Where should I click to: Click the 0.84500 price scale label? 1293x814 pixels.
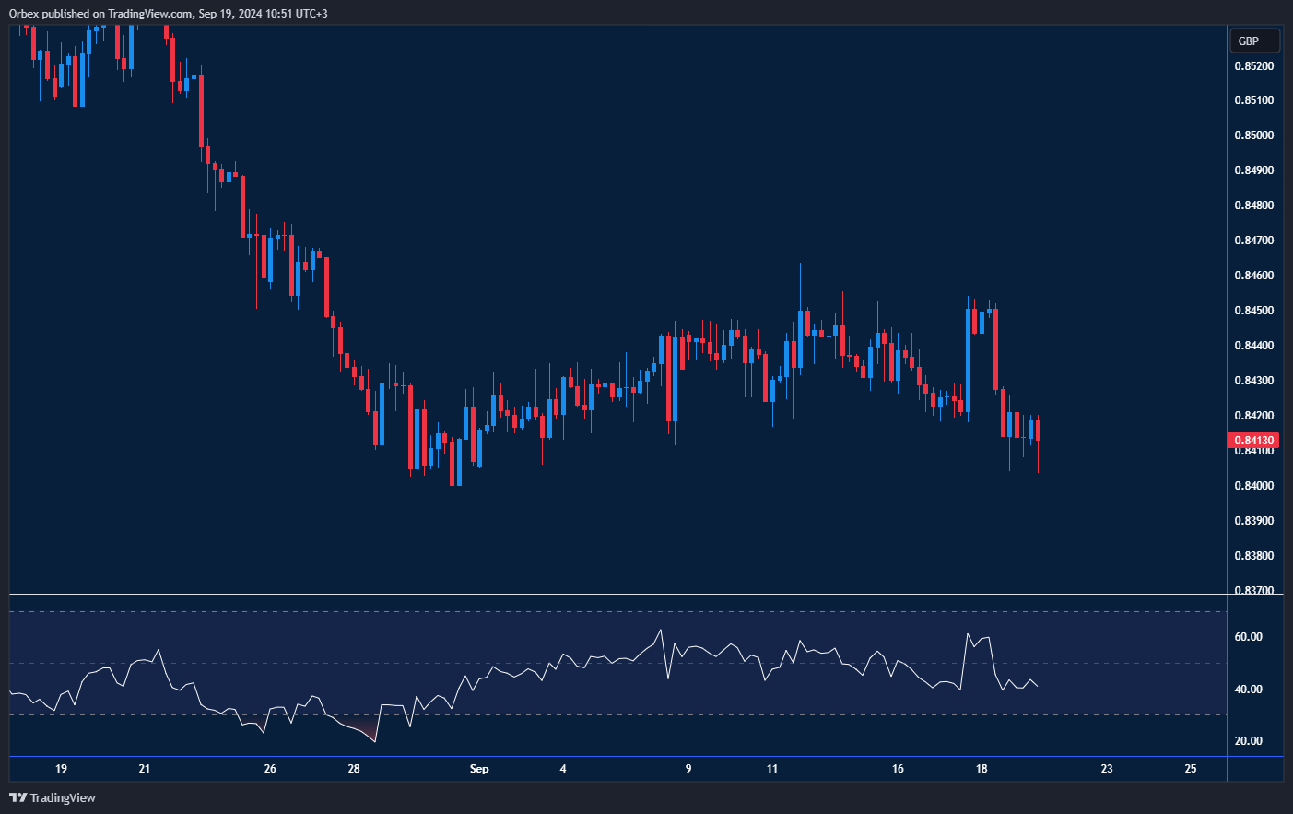point(1253,311)
